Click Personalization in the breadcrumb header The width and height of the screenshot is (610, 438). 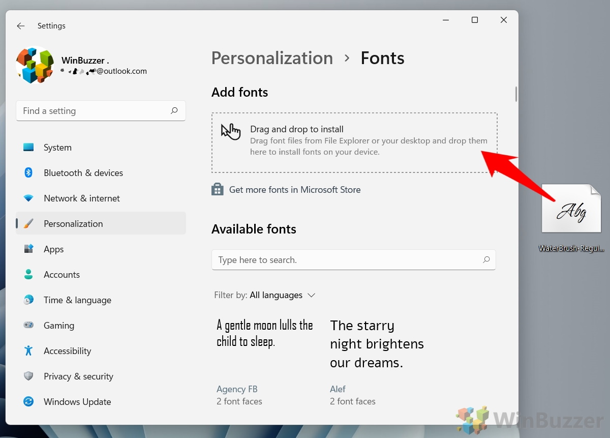click(x=272, y=57)
